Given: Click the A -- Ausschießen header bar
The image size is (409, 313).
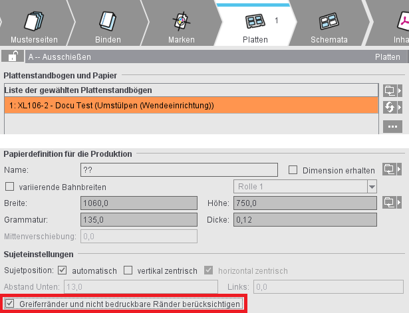Looking at the screenshot, I should click(215, 56).
